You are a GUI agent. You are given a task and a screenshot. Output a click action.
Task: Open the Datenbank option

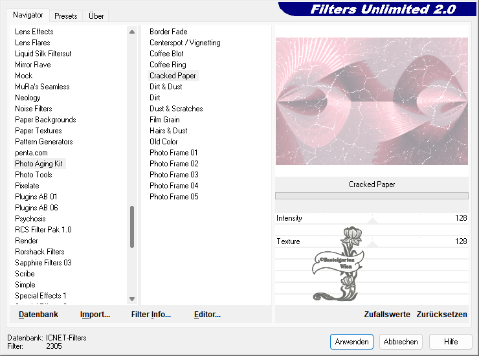(38, 315)
